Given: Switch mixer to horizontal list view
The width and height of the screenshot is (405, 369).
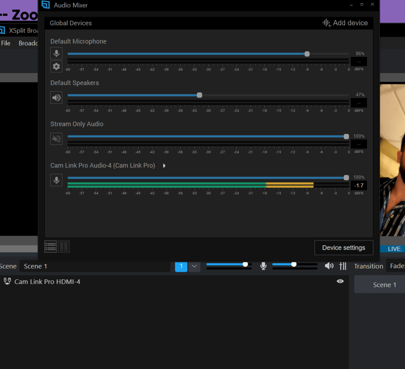Looking at the screenshot, I should (x=51, y=247).
